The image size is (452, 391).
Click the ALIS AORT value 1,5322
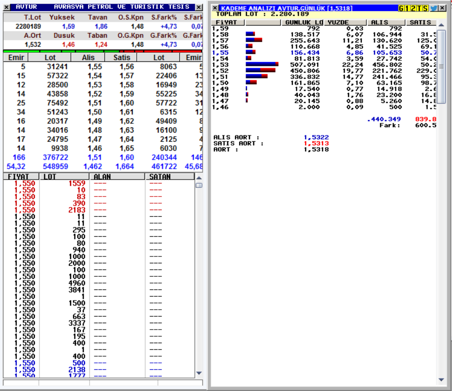coord(316,137)
